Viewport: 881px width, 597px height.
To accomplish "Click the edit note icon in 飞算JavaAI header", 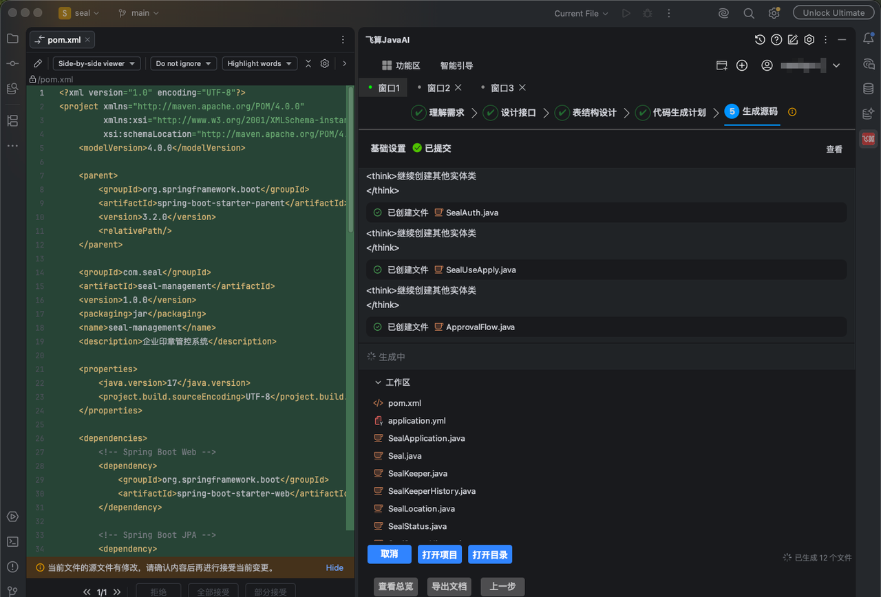I will pyautogui.click(x=793, y=40).
